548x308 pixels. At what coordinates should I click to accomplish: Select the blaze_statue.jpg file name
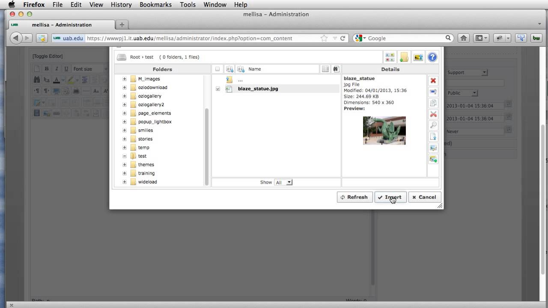(258, 89)
